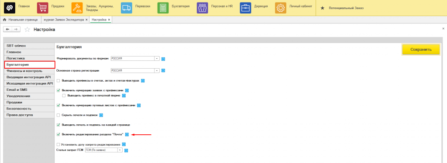Open Потенциальный Заказ favorite link
Screen dimensions: 447x163
pyautogui.click(x=346, y=8)
